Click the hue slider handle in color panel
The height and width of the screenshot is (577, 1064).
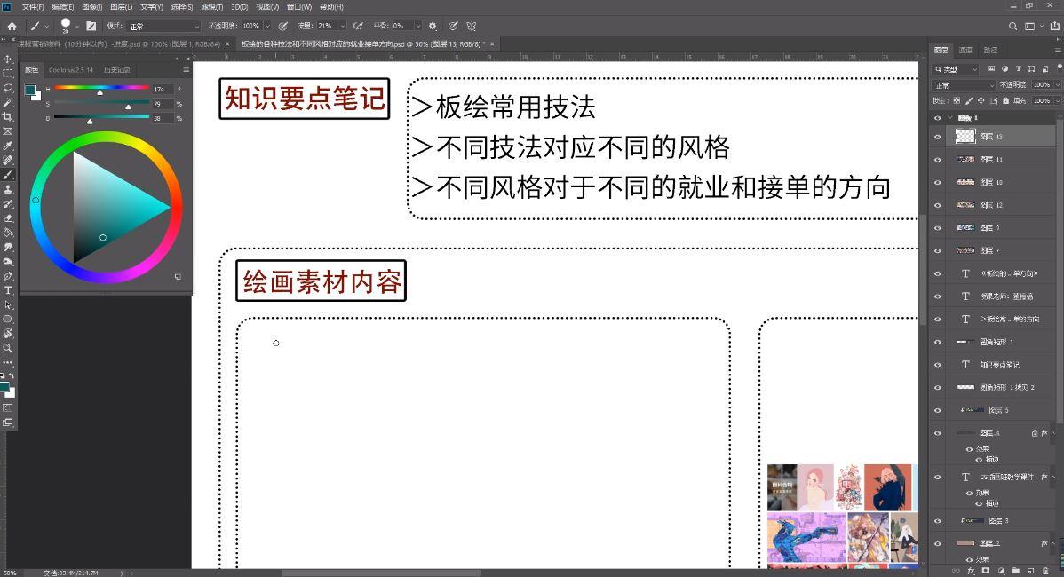click(99, 91)
